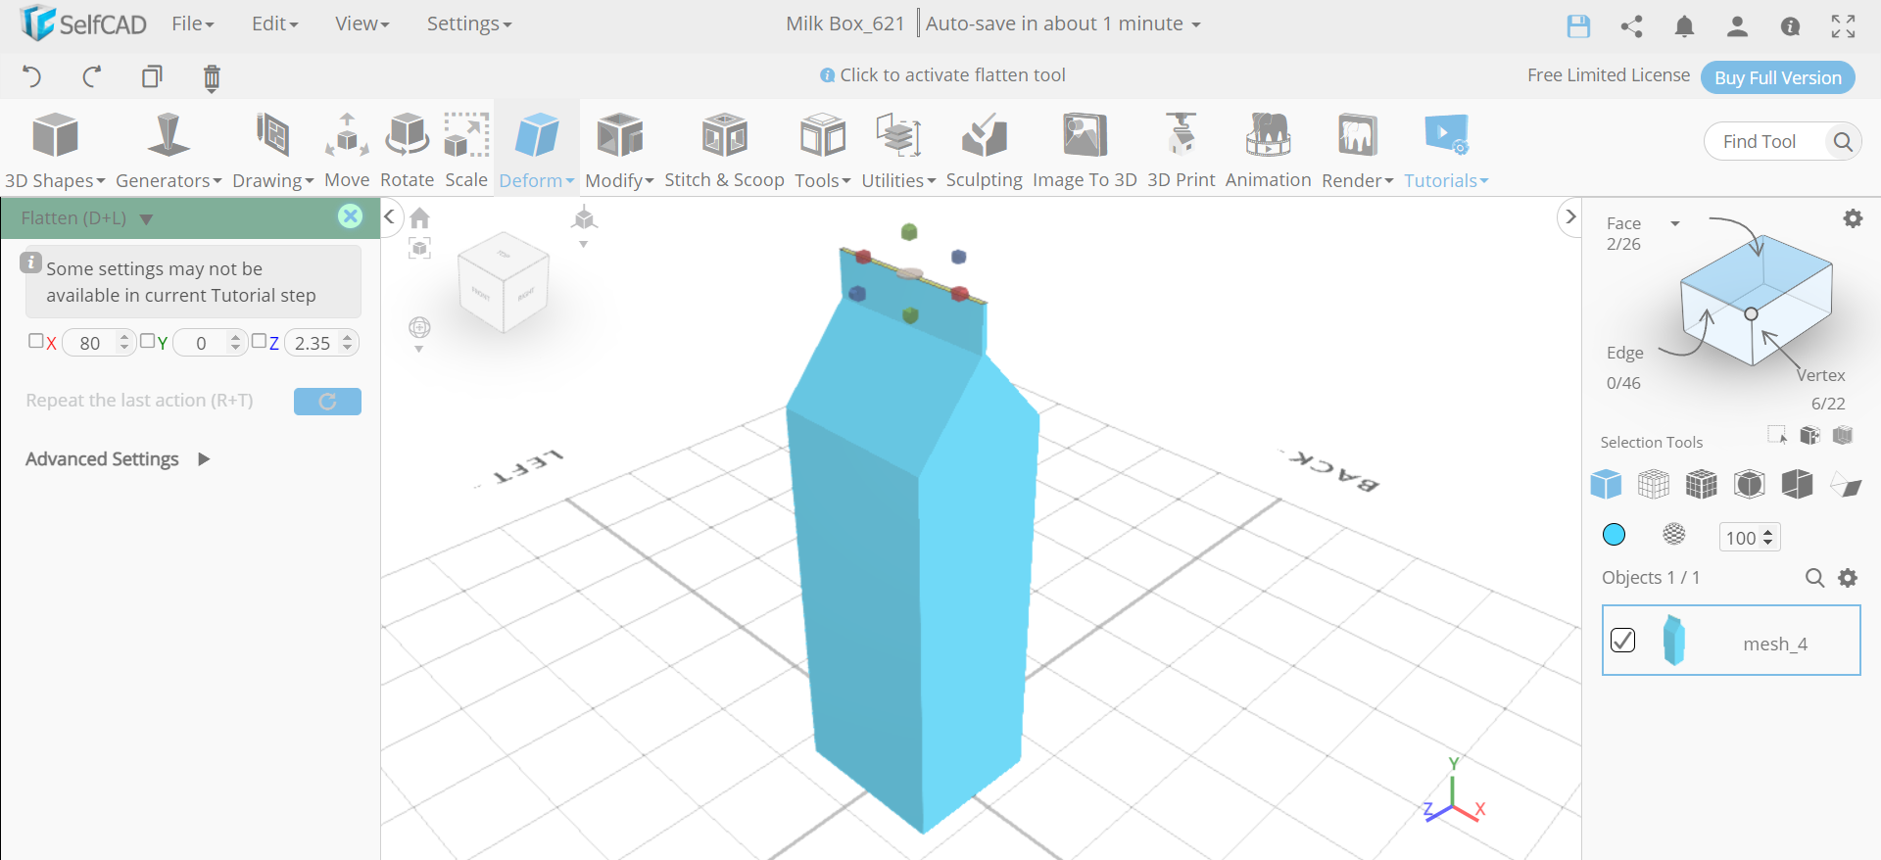
Task: Click the SelfCAD logo
Action: coord(82,24)
